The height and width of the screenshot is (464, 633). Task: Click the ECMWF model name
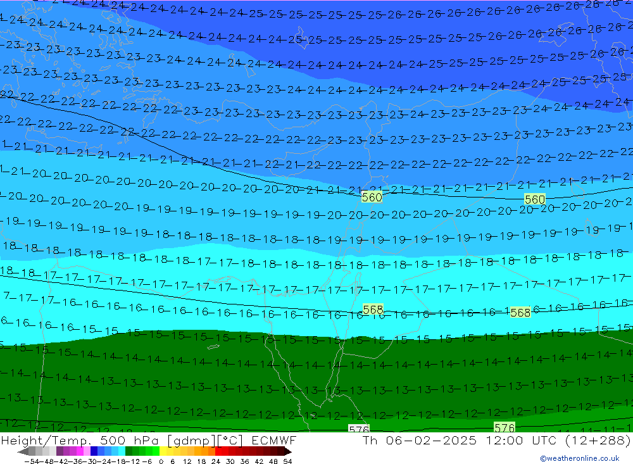tap(274, 440)
